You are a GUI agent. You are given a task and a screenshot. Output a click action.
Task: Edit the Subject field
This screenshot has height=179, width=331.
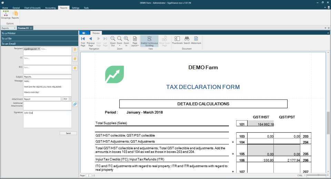pos(47,77)
